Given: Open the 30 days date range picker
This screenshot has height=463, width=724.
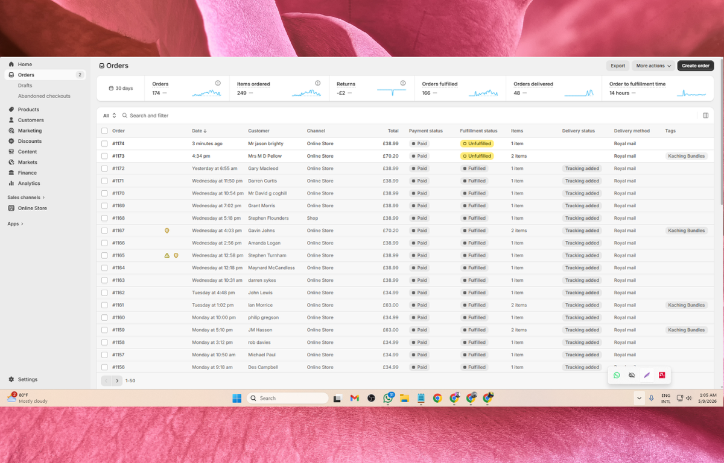Looking at the screenshot, I should tap(121, 89).
